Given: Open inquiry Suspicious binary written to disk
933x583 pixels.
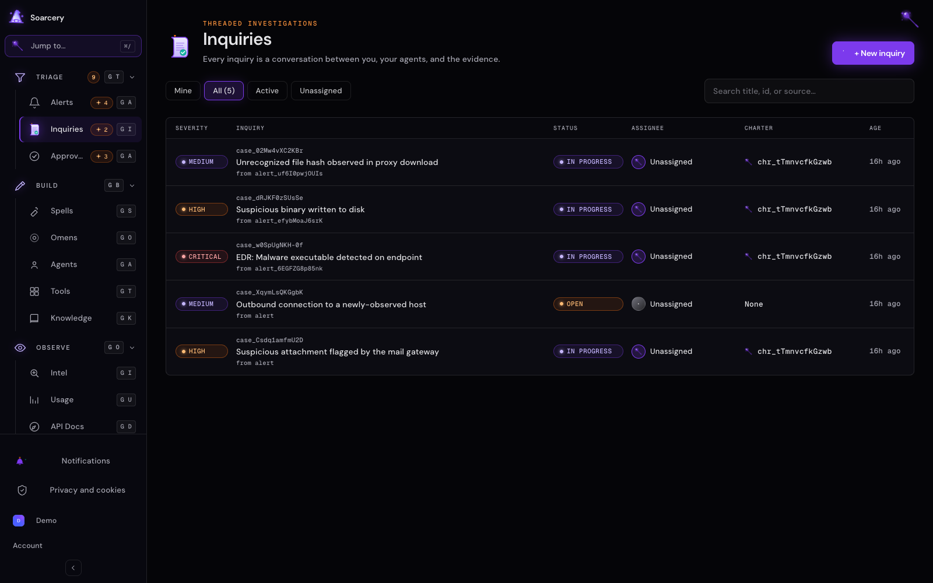Looking at the screenshot, I should (300, 210).
